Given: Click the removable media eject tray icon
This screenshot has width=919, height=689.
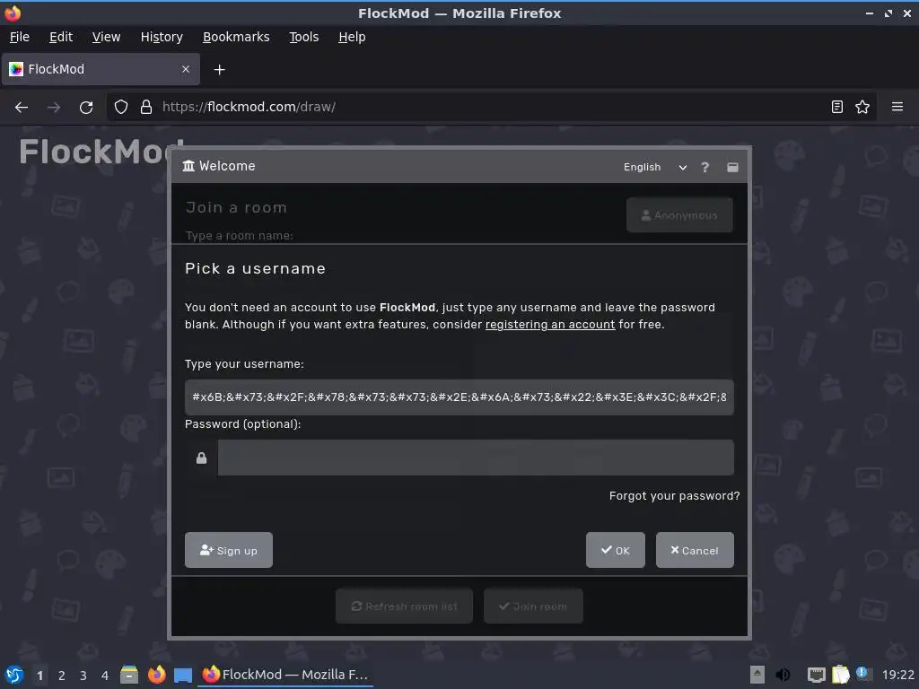Looking at the screenshot, I should [757, 675].
